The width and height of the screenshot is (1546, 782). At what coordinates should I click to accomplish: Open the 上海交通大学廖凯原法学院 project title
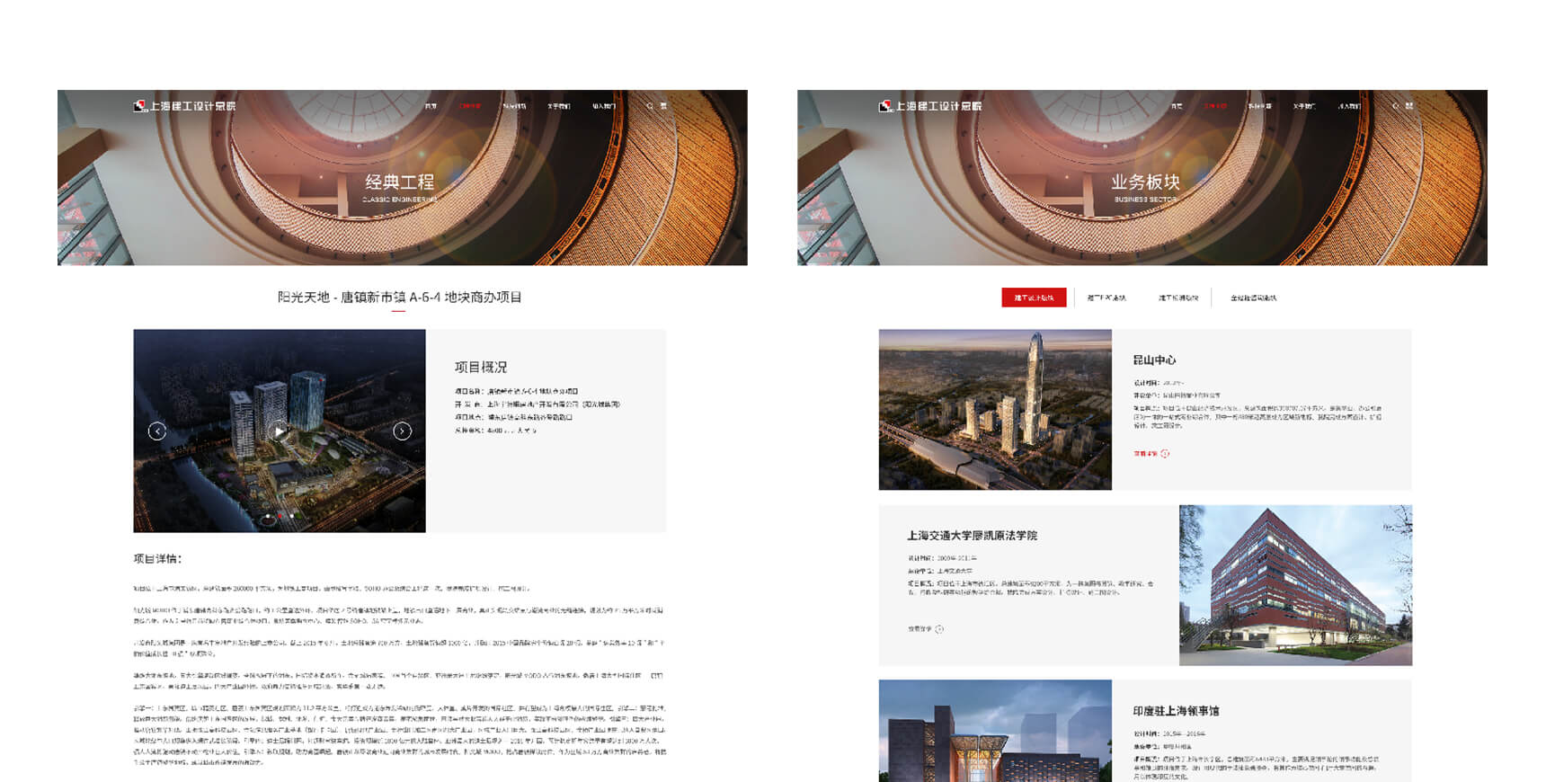point(972,536)
